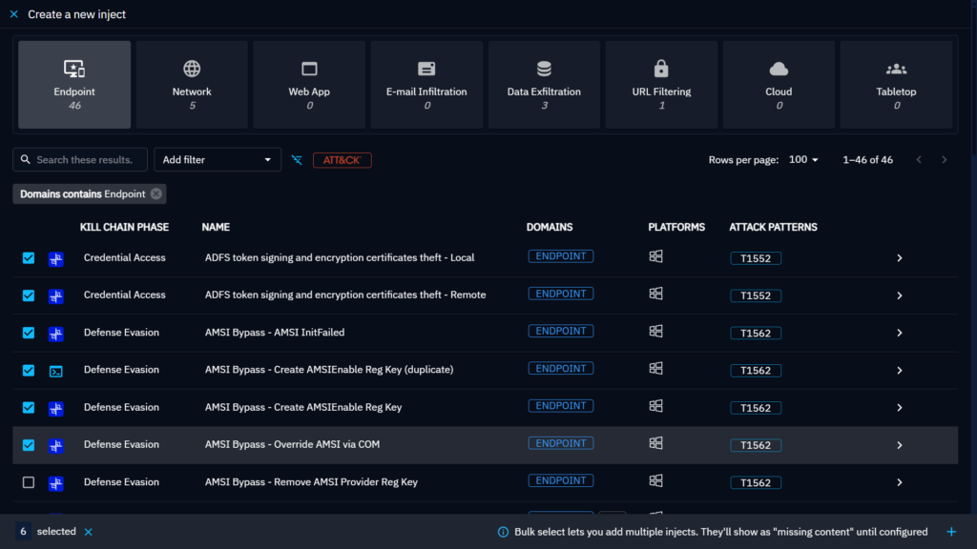
Task: Open the Cloud domain category
Action: pyautogui.click(x=779, y=84)
